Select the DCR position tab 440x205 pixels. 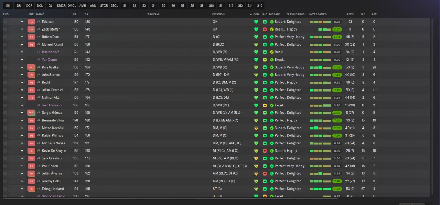tap(29, 5)
